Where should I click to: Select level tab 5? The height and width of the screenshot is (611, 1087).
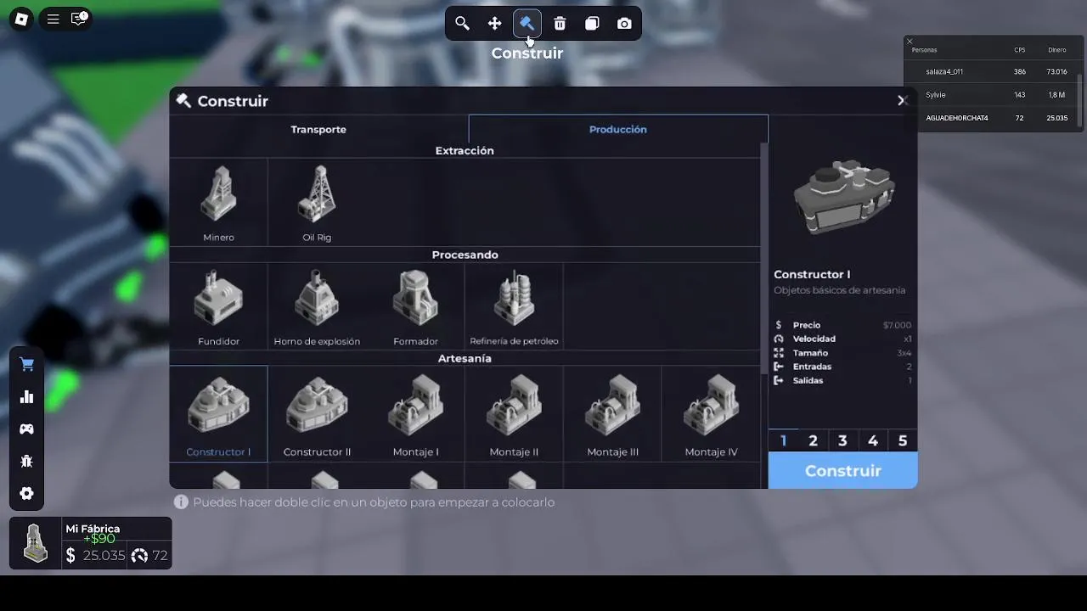pos(903,440)
